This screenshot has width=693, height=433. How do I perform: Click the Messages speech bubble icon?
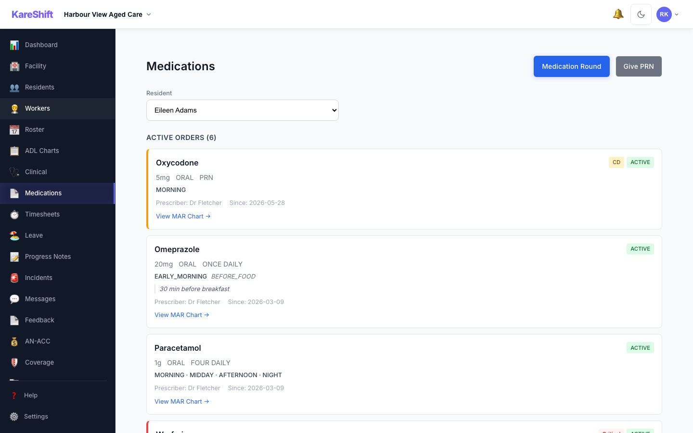[14, 299]
